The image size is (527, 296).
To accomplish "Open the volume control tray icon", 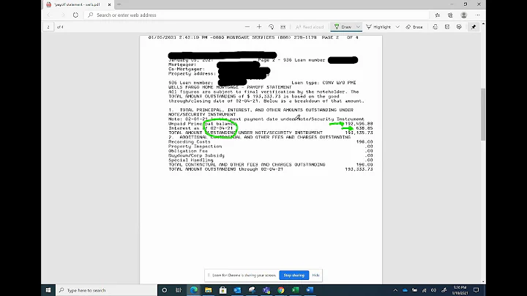I will click(x=434, y=290).
